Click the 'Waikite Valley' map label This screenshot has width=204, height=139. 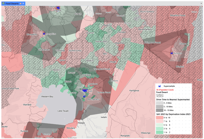pos(101,42)
